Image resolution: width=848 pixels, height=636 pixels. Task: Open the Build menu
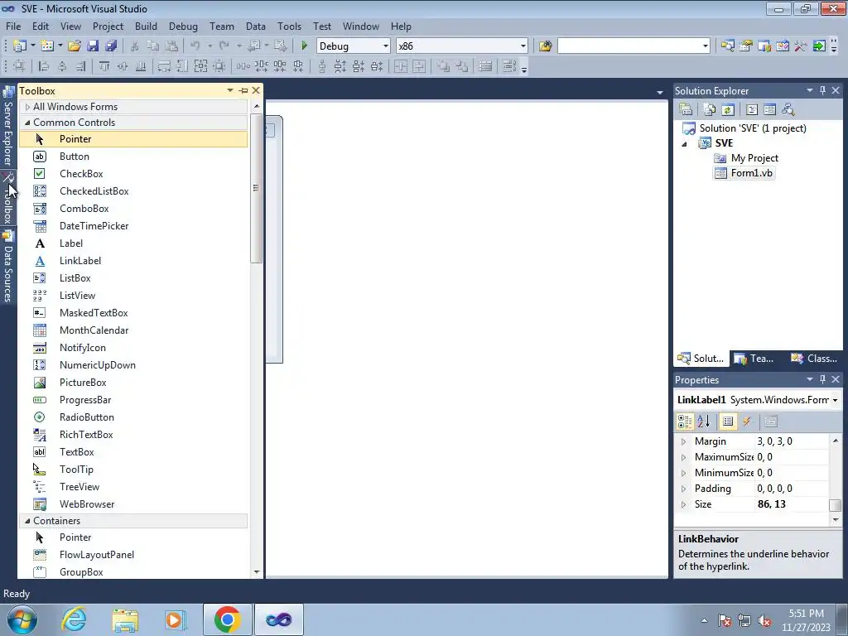pos(146,26)
